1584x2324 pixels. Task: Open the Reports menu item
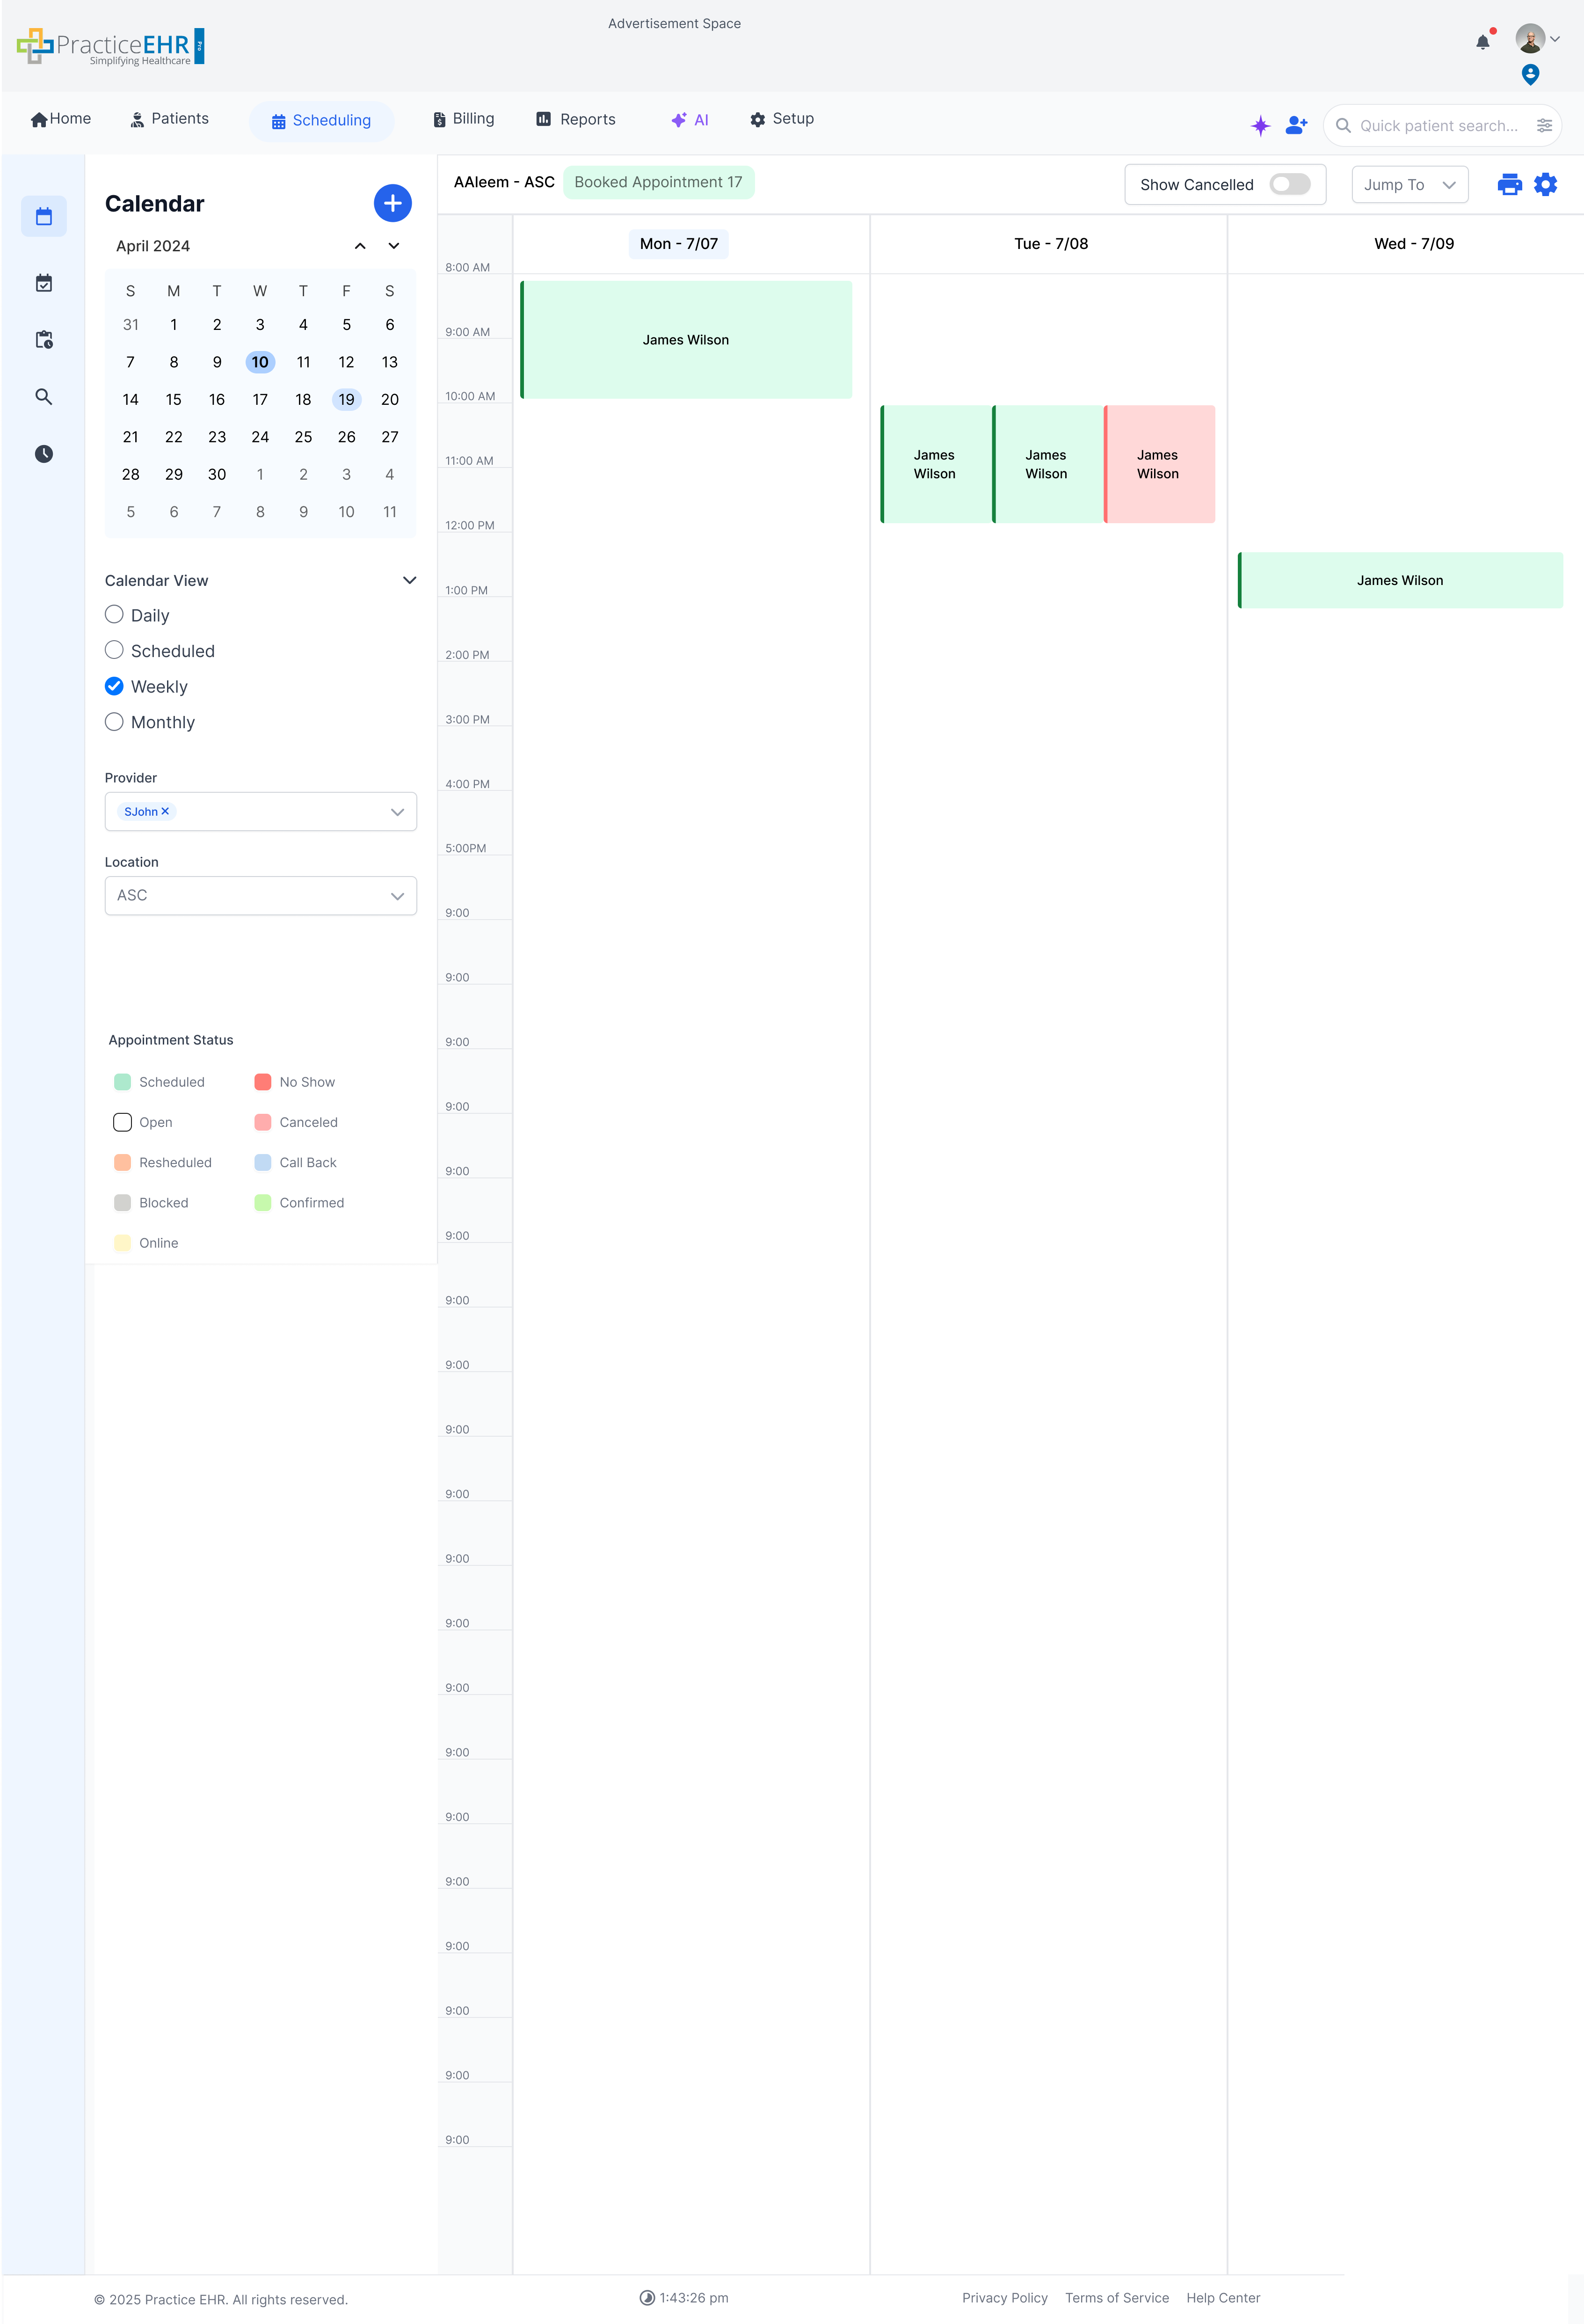point(575,118)
